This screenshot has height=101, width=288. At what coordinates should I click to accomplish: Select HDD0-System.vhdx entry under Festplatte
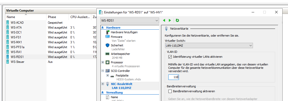pyautogui.click(x=129, y=79)
